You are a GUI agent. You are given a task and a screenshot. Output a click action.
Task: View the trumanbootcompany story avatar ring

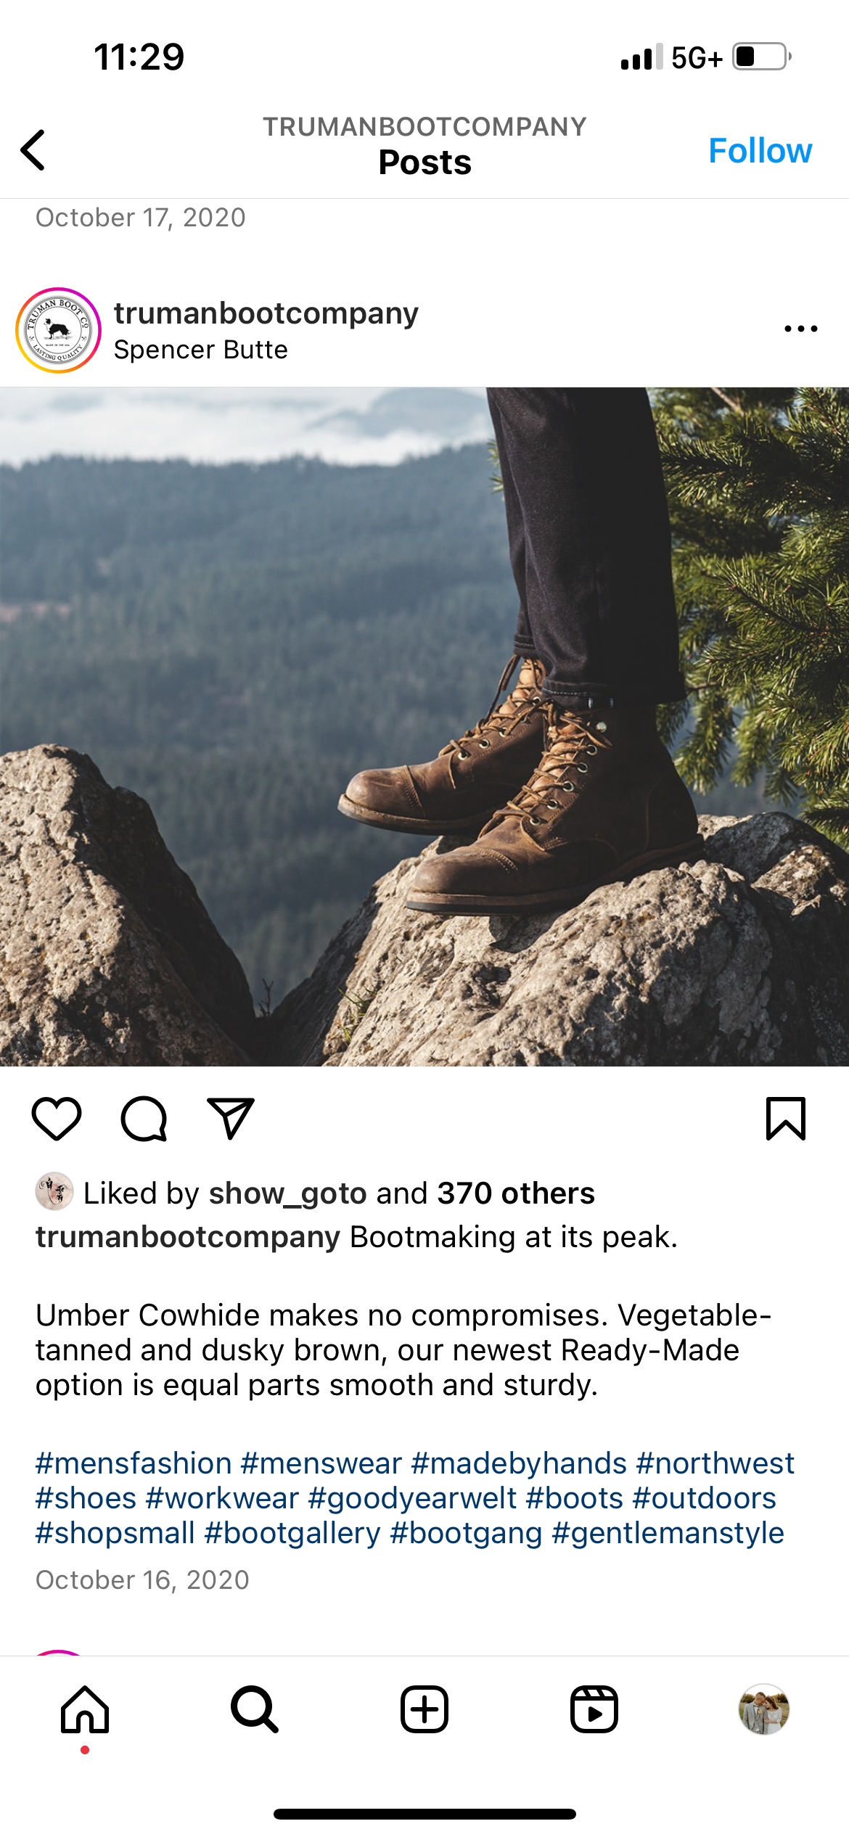[58, 330]
